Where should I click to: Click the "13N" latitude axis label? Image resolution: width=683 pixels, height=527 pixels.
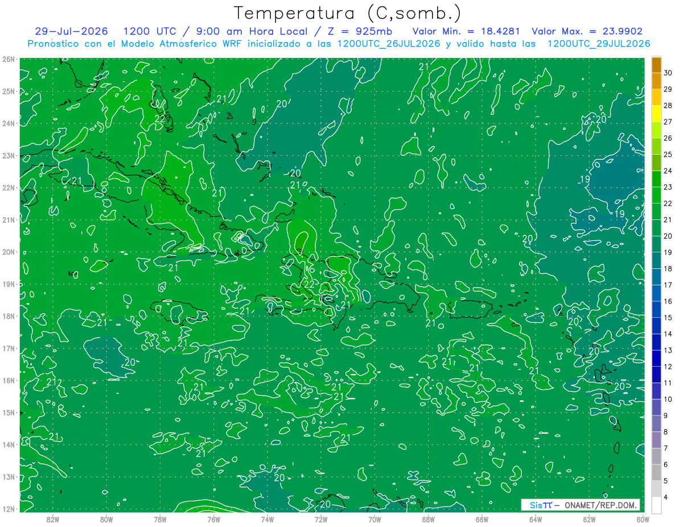[9, 476]
